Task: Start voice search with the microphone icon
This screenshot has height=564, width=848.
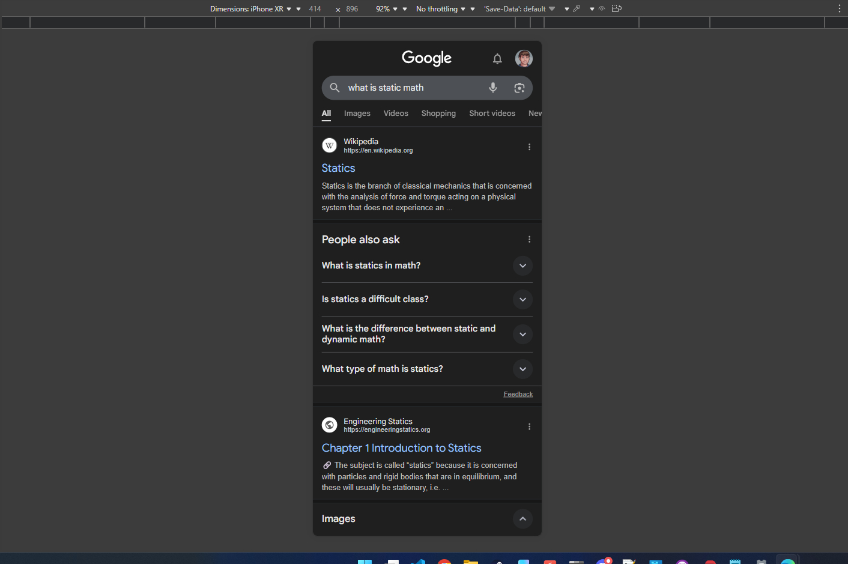Action: tap(492, 88)
